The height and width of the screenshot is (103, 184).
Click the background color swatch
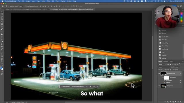(3, 69)
